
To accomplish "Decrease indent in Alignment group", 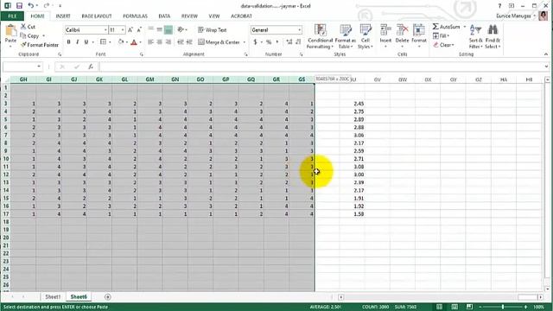I will [181, 42].
